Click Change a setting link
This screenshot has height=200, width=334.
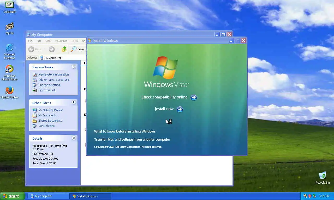coord(49,85)
